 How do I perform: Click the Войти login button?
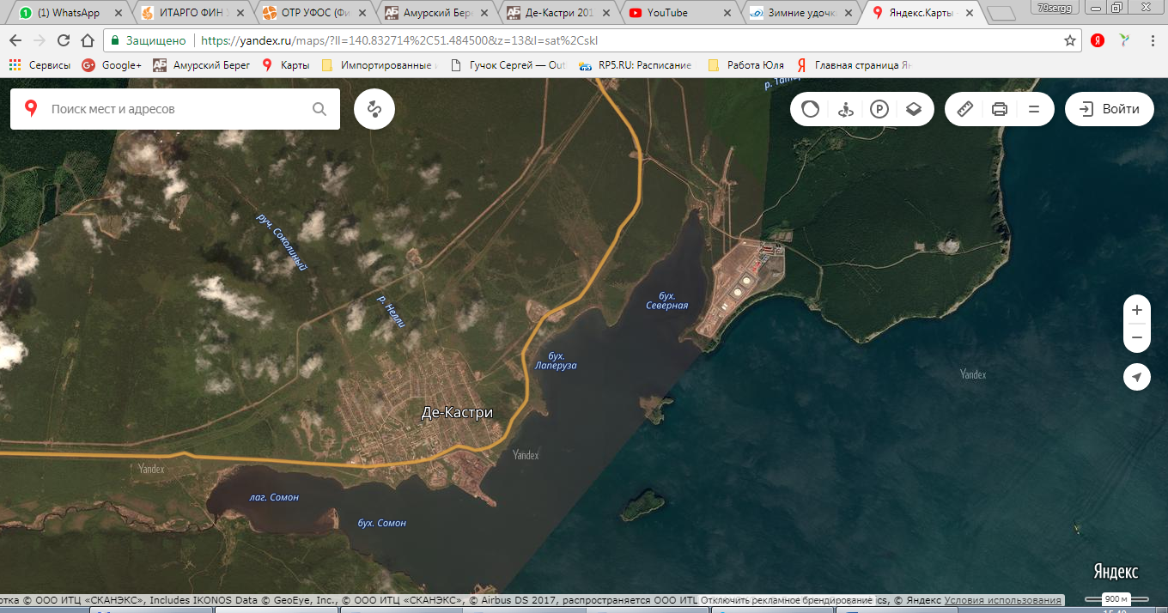tap(1110, 109)
